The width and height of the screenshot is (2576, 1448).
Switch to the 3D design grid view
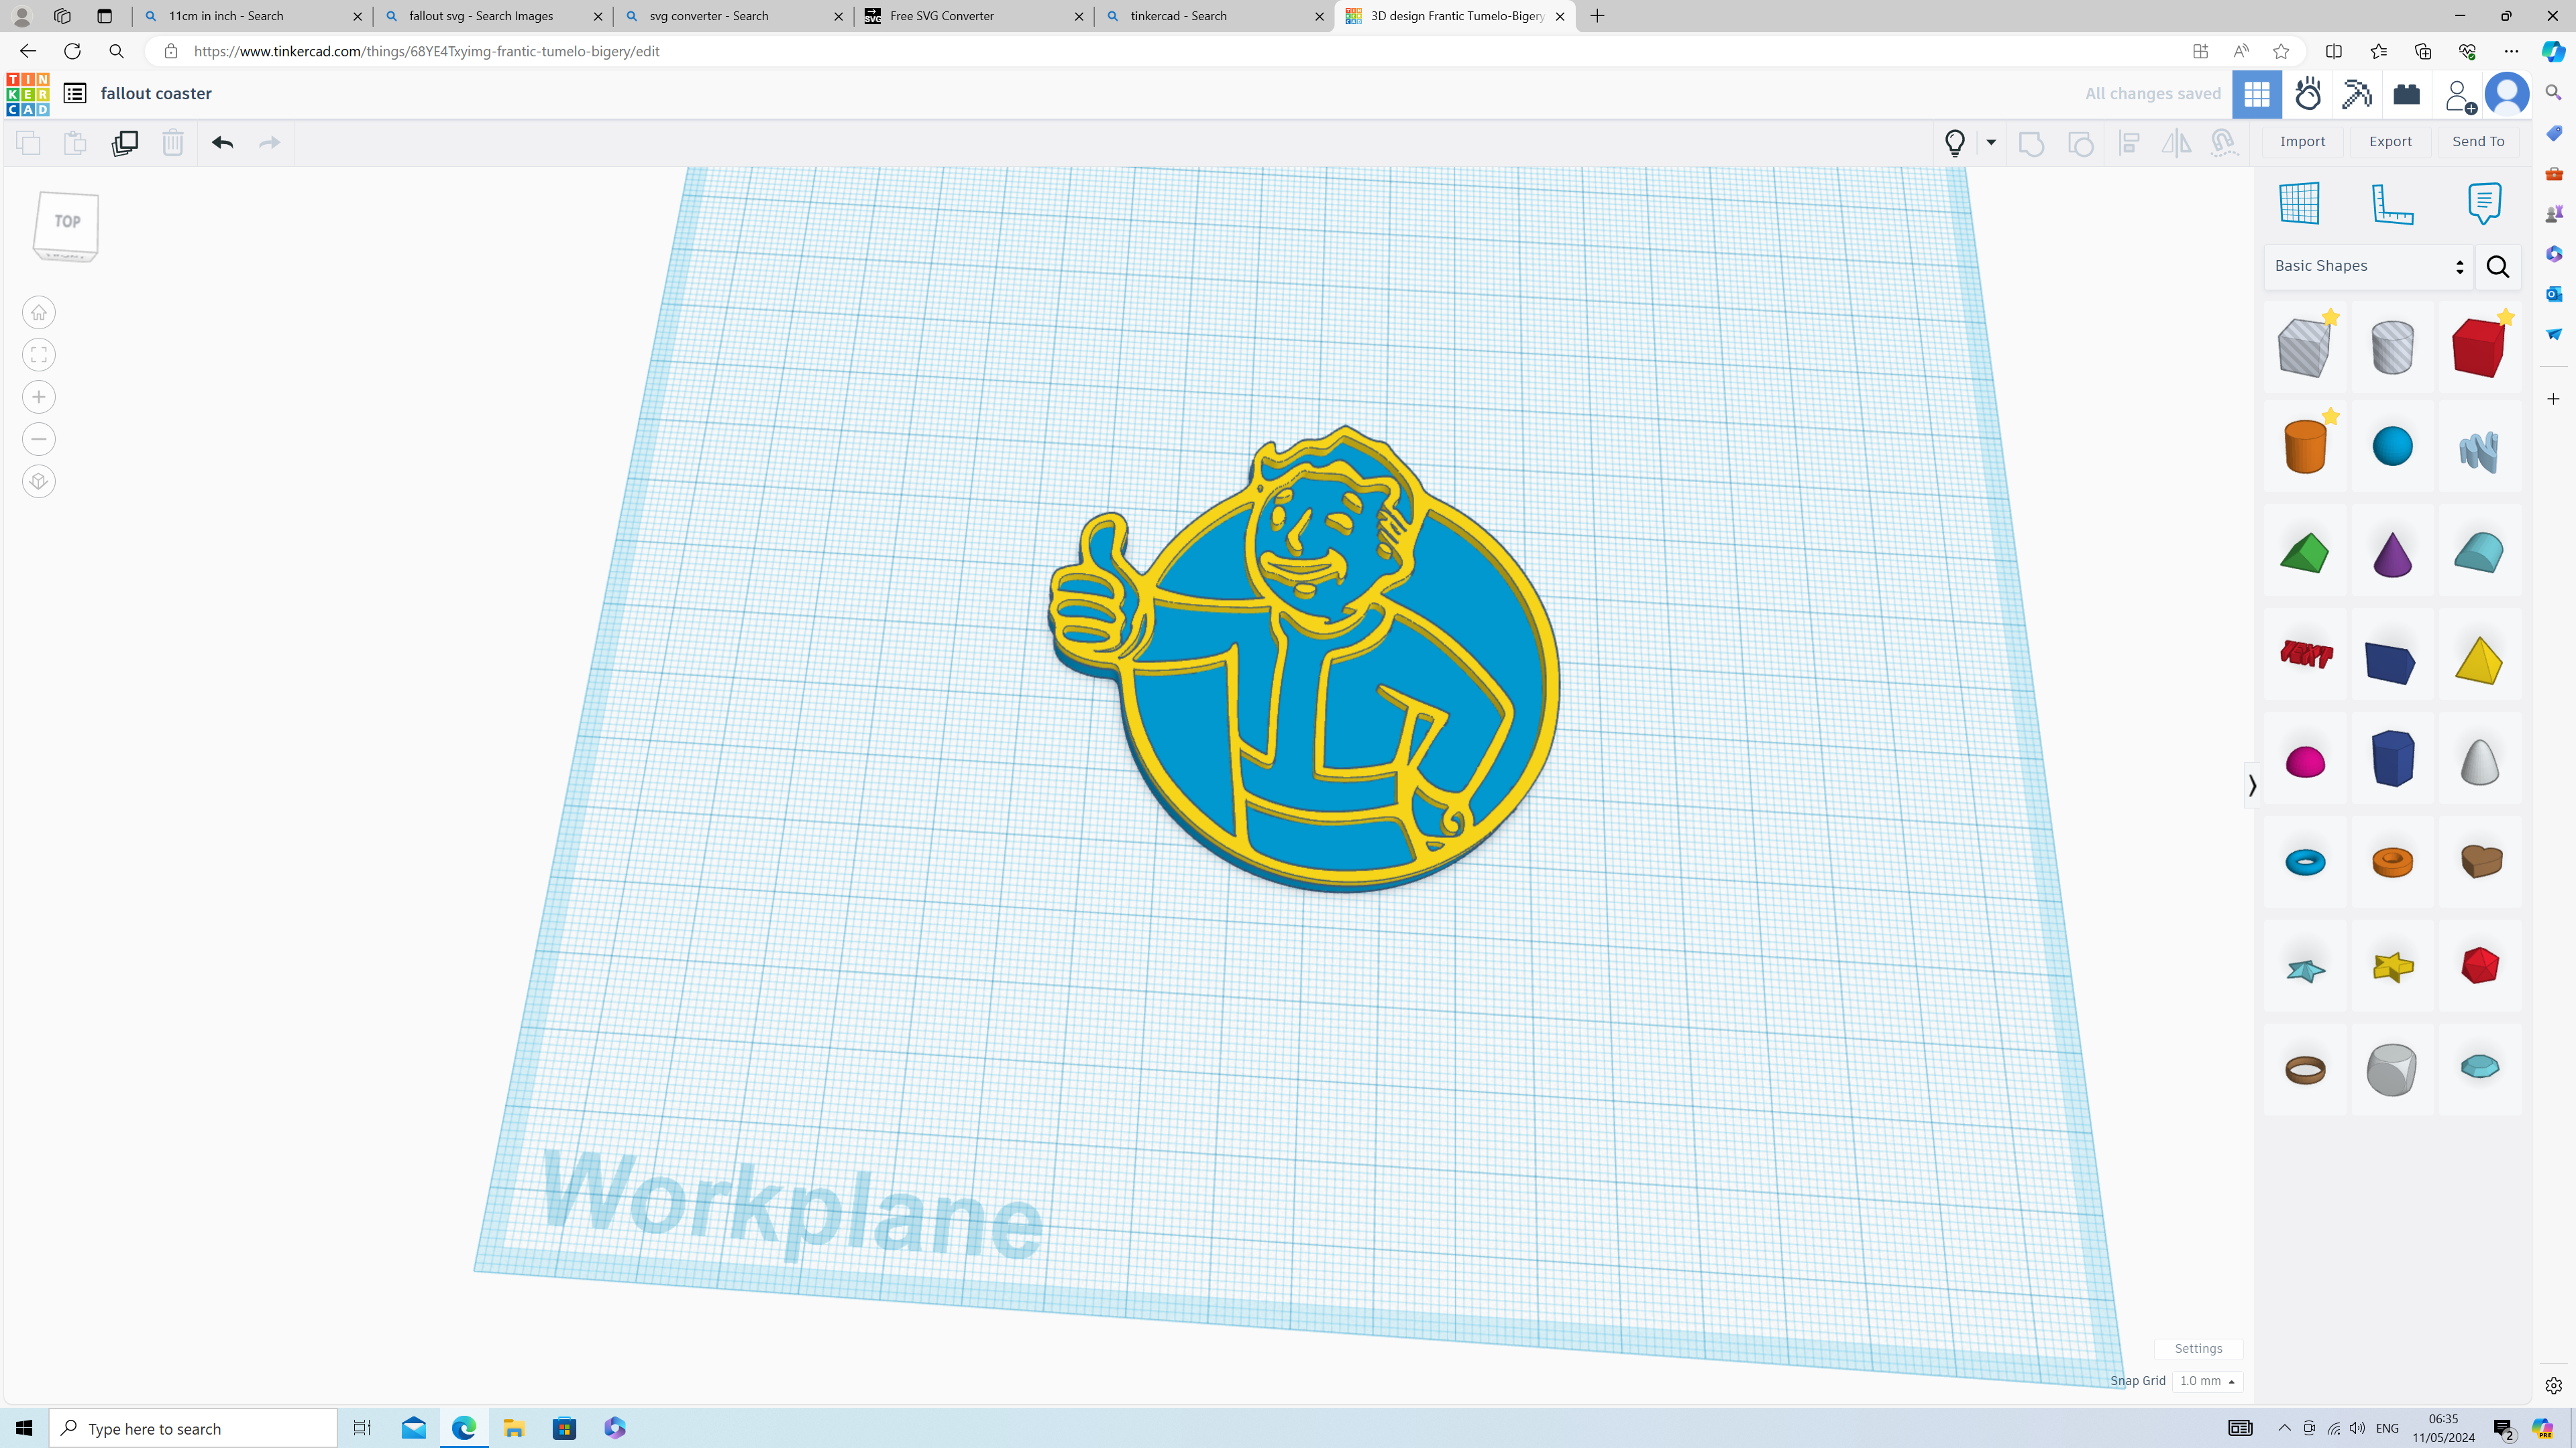[2256, 94]
